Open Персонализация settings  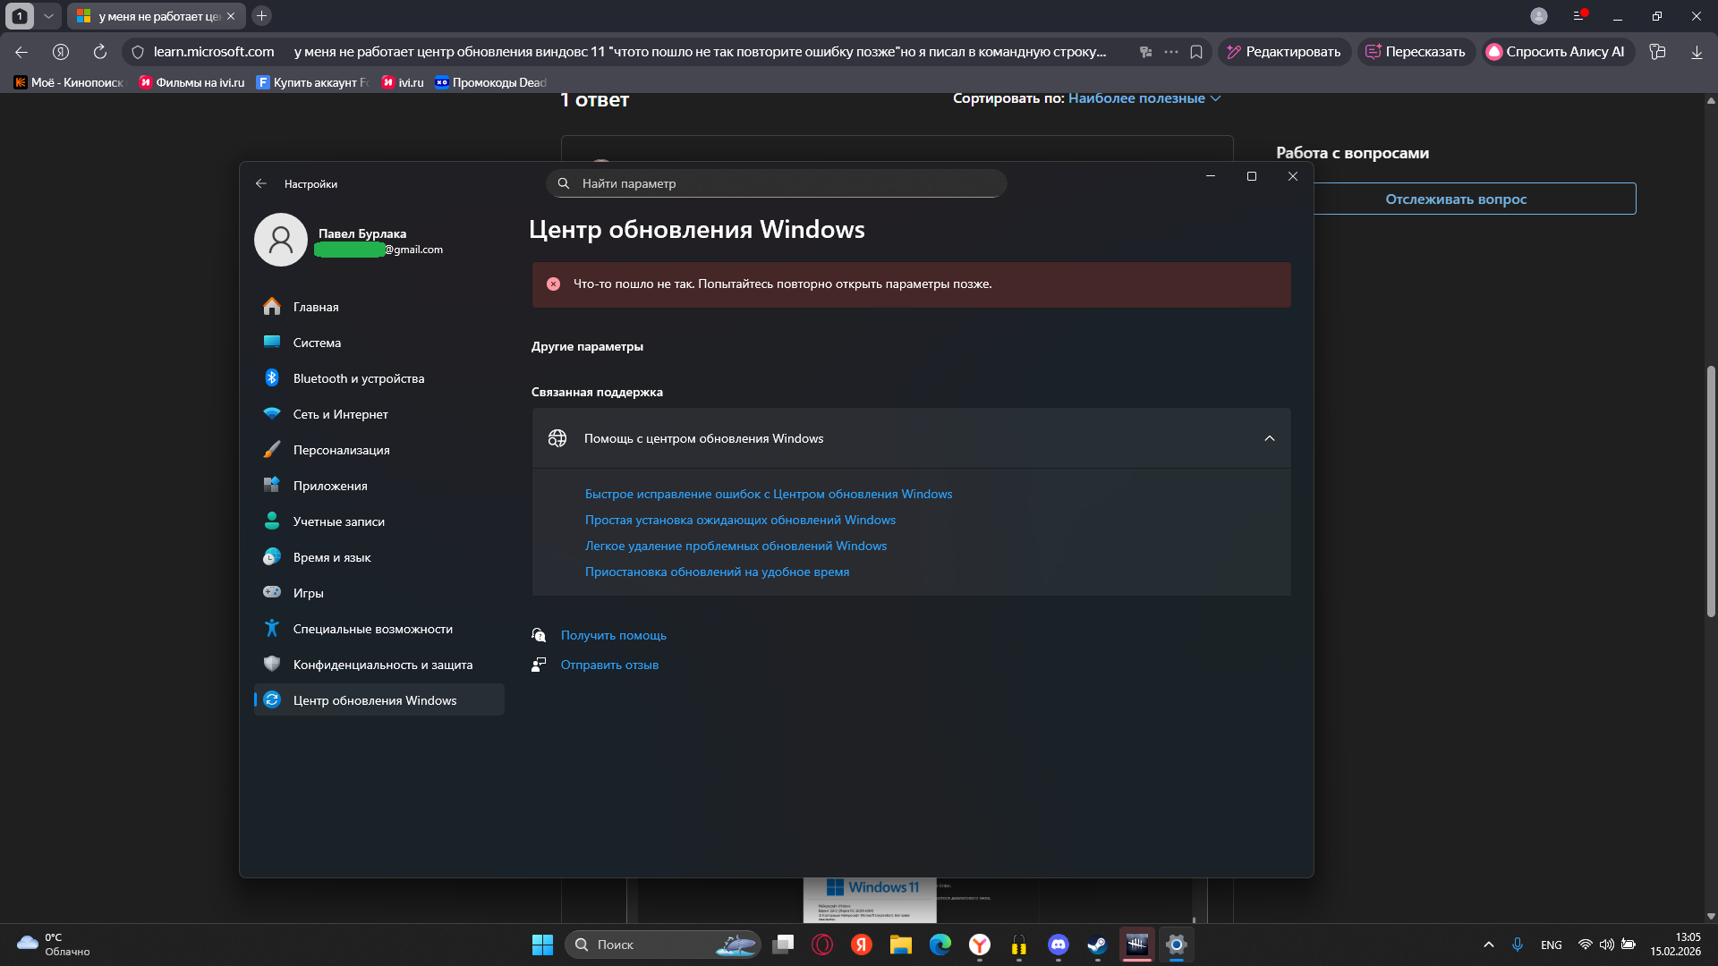click(x=379, y=450)
